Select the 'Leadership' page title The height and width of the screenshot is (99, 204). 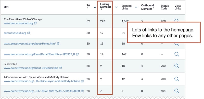[x=10, y=64]
